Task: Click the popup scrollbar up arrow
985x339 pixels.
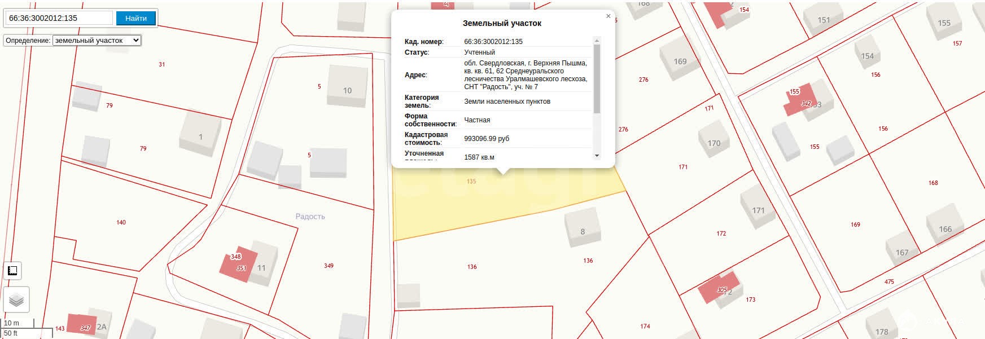Action: coord(597,41)
